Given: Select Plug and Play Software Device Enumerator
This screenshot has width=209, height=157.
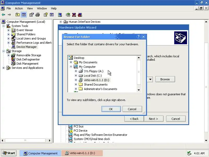Looking at the screenshot, I should click(x=100, y=135).
